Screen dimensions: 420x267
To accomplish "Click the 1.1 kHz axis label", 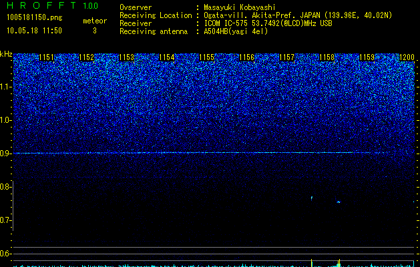I will pos(5,87).
